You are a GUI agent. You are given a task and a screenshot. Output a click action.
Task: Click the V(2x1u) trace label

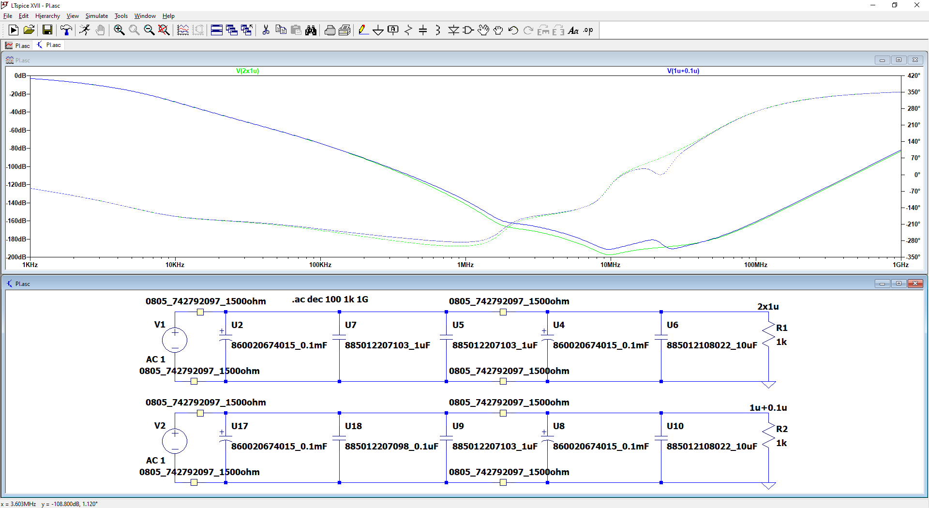247,71
